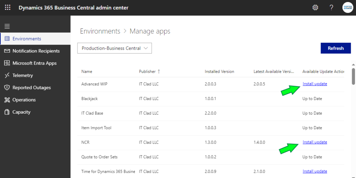
Task: Click the vertical scrollbar of the apps list
Action: [353, 76]
